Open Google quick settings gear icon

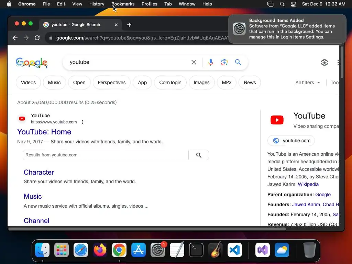(324, 63)
